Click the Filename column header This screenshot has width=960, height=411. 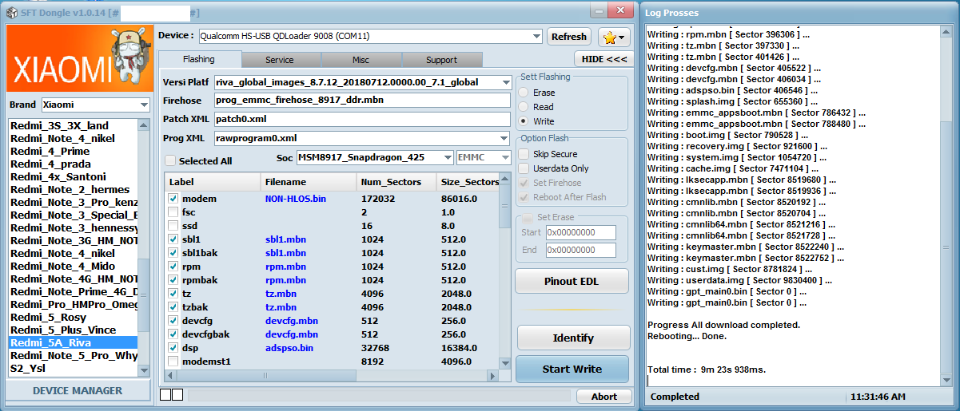click(309, 182)
